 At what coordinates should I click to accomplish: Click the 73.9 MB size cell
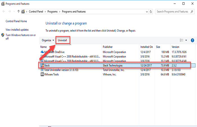click(x=165, y=65)
